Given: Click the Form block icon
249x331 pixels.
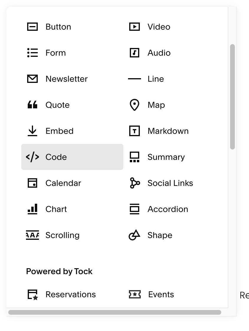Looking at the screenshot, I should [x=32, y=53].
